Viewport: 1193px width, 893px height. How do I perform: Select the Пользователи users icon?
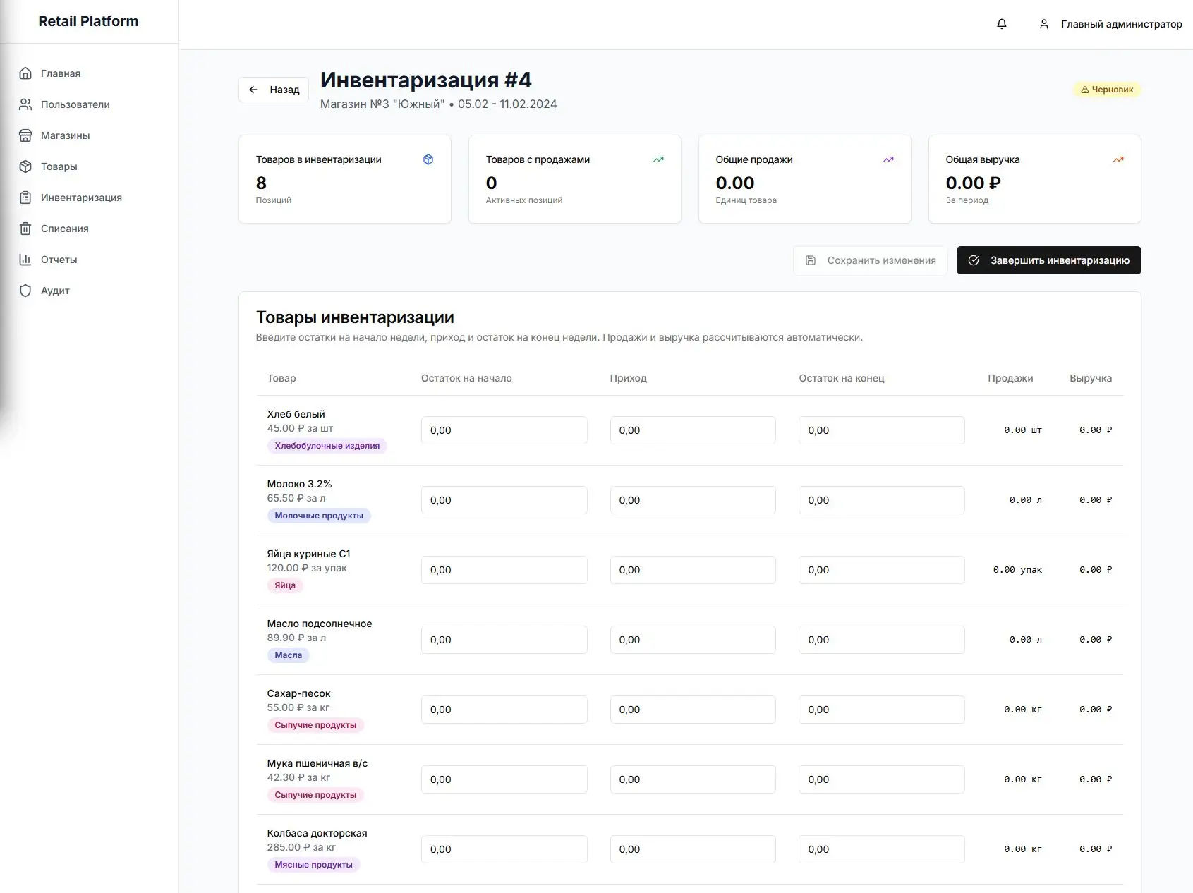[25, 104]
